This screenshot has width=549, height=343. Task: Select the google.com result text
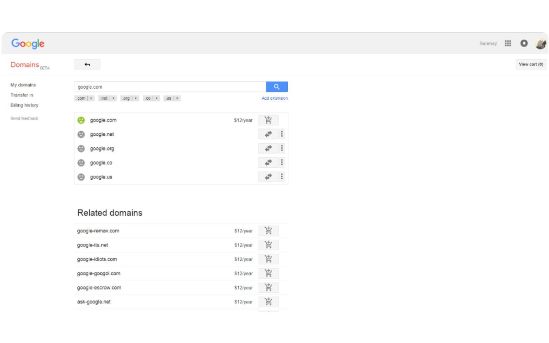pos(103,120)
